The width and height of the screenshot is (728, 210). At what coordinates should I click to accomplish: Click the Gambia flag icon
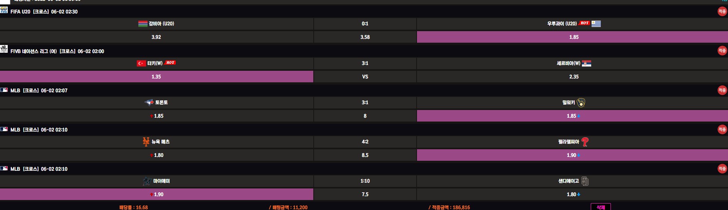tap(143, 24)
